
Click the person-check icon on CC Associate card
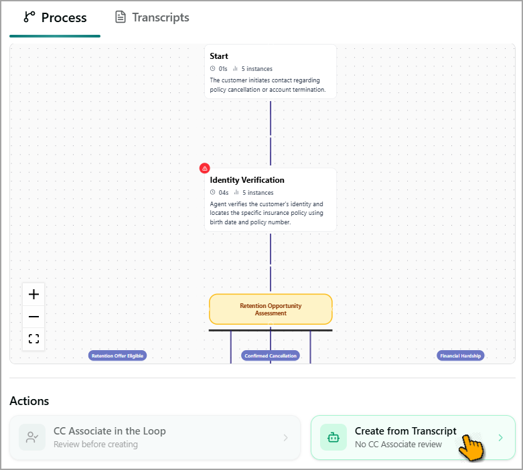coord(32,437)
